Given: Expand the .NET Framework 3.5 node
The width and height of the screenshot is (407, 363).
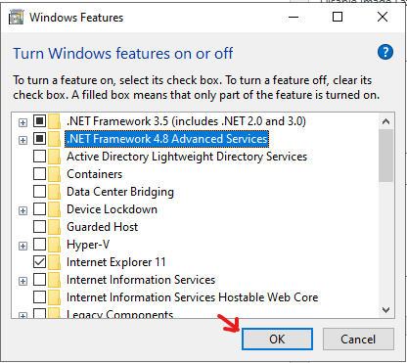Looking at the screenshot, I should coord(23,123).
